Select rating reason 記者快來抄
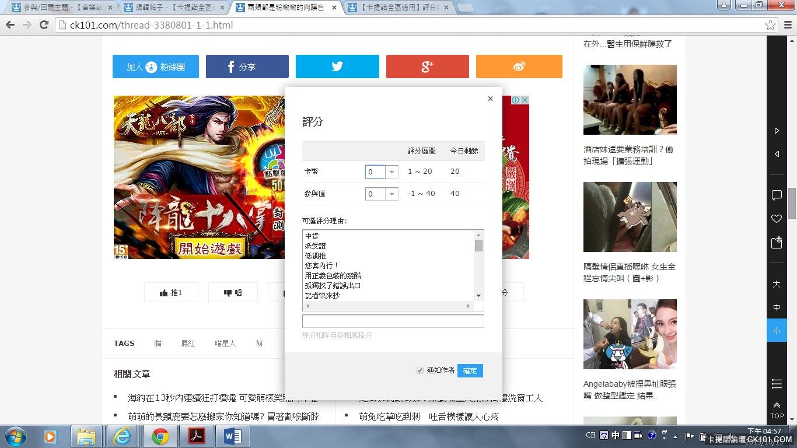The width and height of the screenshot is (797, 448). click(322, 296)
